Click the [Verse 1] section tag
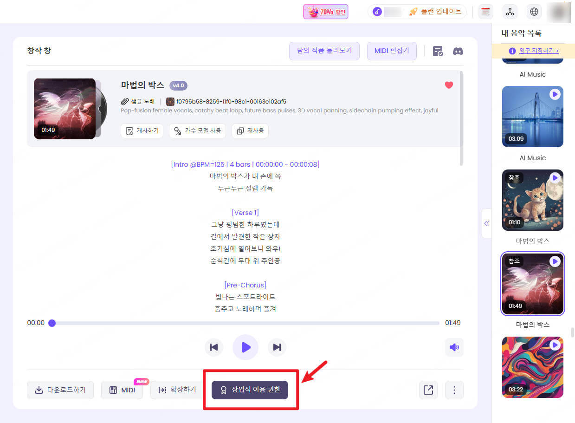Viewport: 575px width, 423px height. click(x=245, y=213)
